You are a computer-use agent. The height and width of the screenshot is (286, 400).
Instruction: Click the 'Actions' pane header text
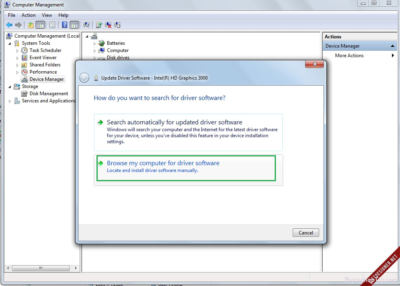tap(333, 37)
